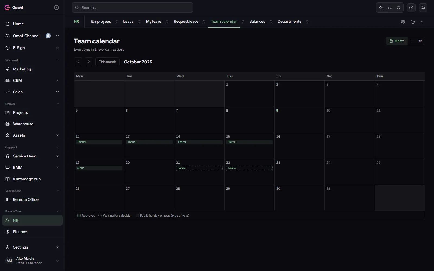Expand Assets menu chevron
Screen dimensions: 434x271
[58, 135]
